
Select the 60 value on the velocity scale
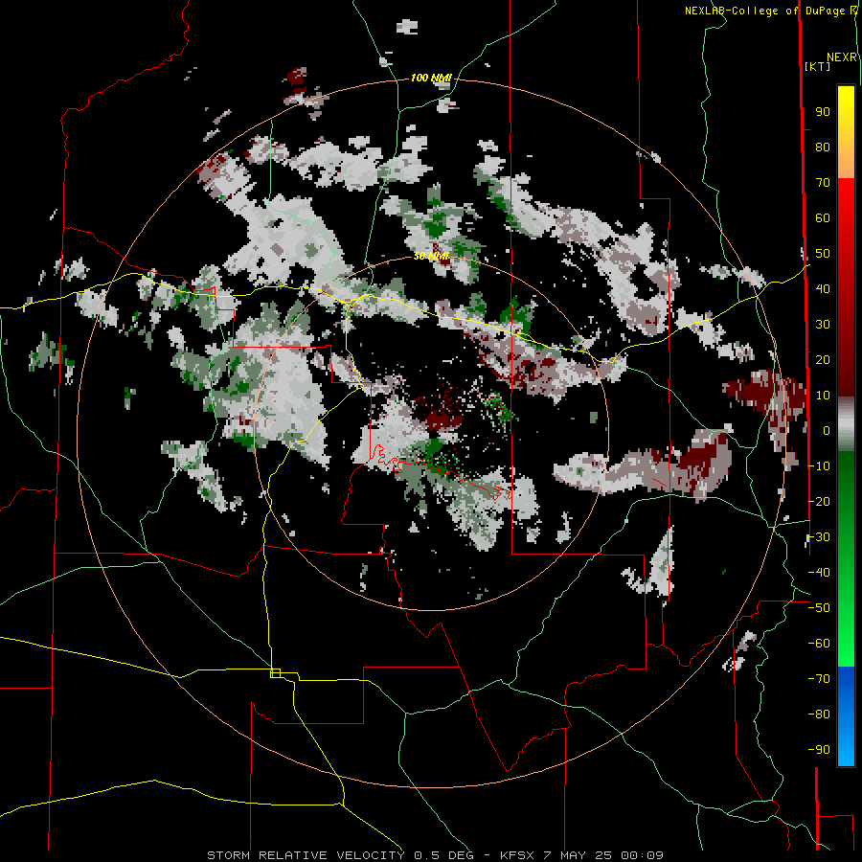pos(823,218)
